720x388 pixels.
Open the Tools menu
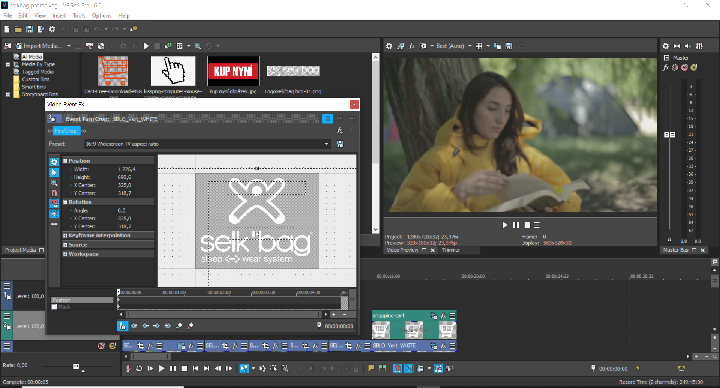[x=79, y=15]
